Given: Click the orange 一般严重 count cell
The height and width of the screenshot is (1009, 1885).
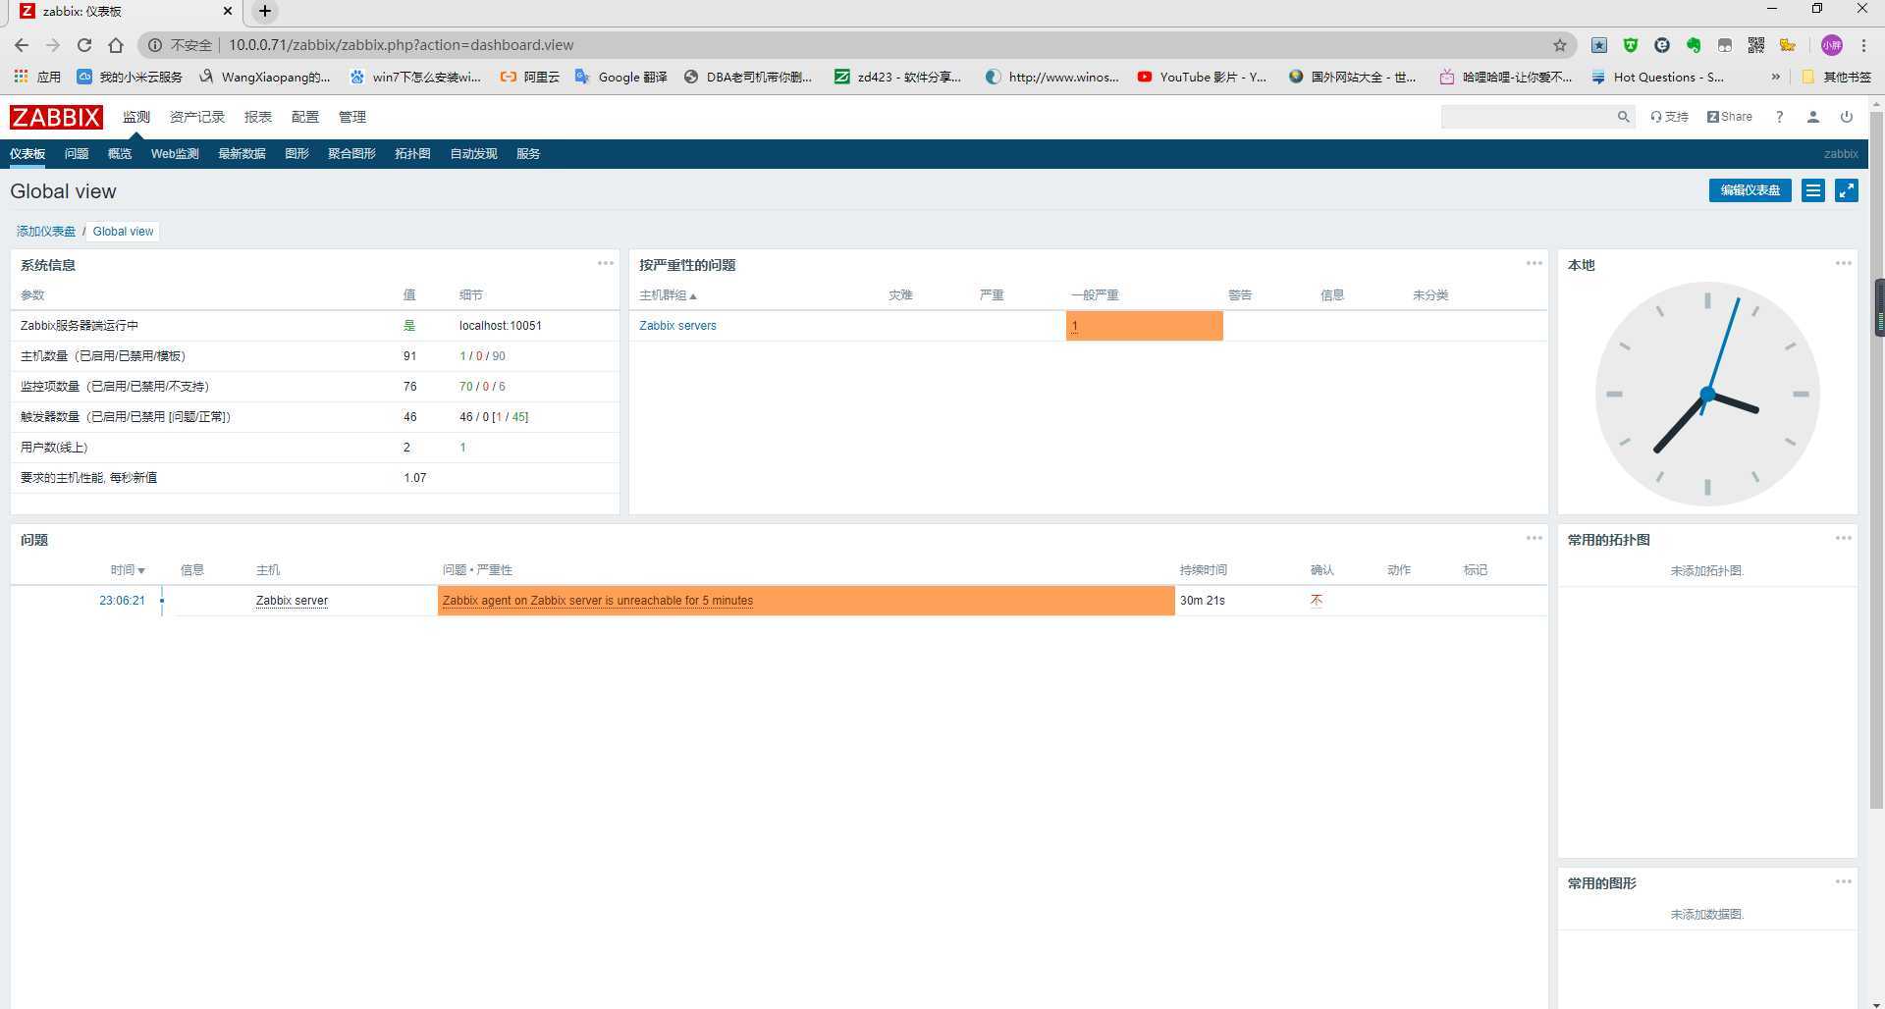Looking at the screenshot, I should (1144, 326).
